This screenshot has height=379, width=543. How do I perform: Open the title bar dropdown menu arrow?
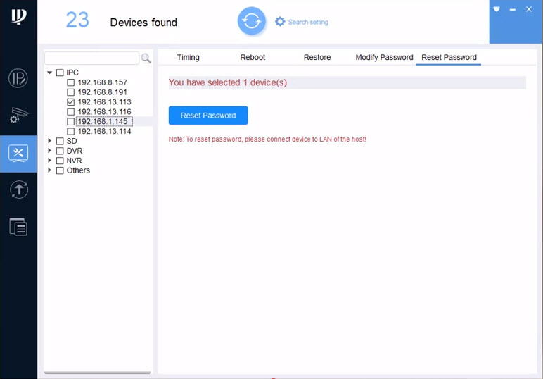pos(497,9)
